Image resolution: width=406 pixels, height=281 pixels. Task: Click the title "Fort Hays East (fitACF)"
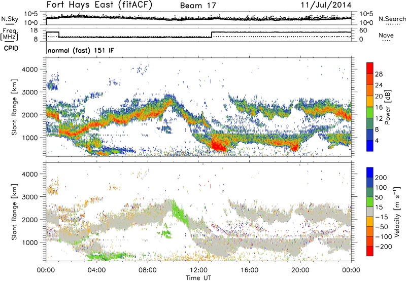coord(99,5)
